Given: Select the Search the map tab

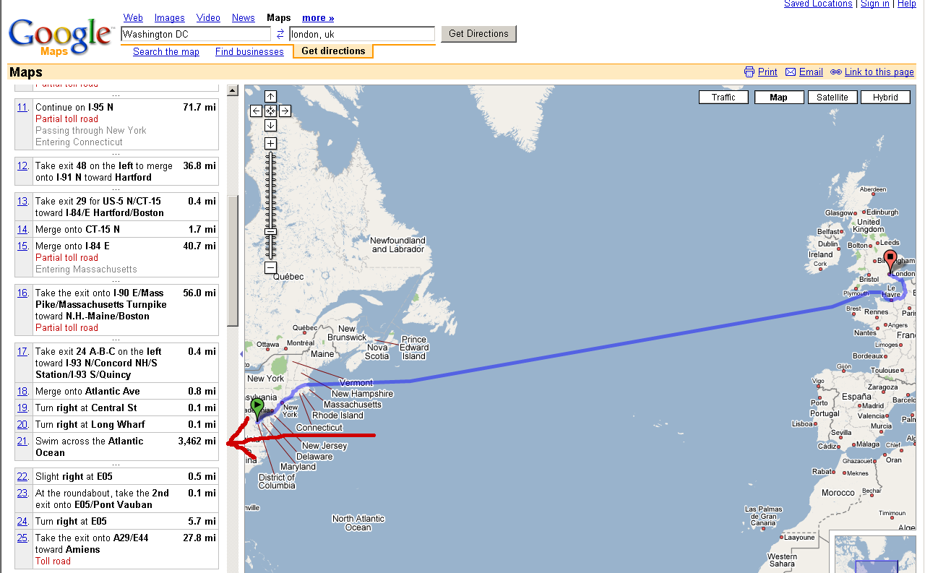Looking at the screenshot, I should (x=166, y=52).
